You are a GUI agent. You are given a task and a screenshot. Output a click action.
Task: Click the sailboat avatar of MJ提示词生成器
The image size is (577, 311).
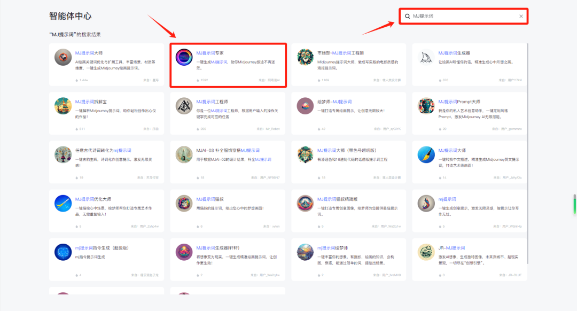426,57
